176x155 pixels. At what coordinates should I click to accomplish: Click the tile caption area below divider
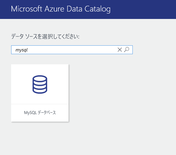(x=40, y=113)
